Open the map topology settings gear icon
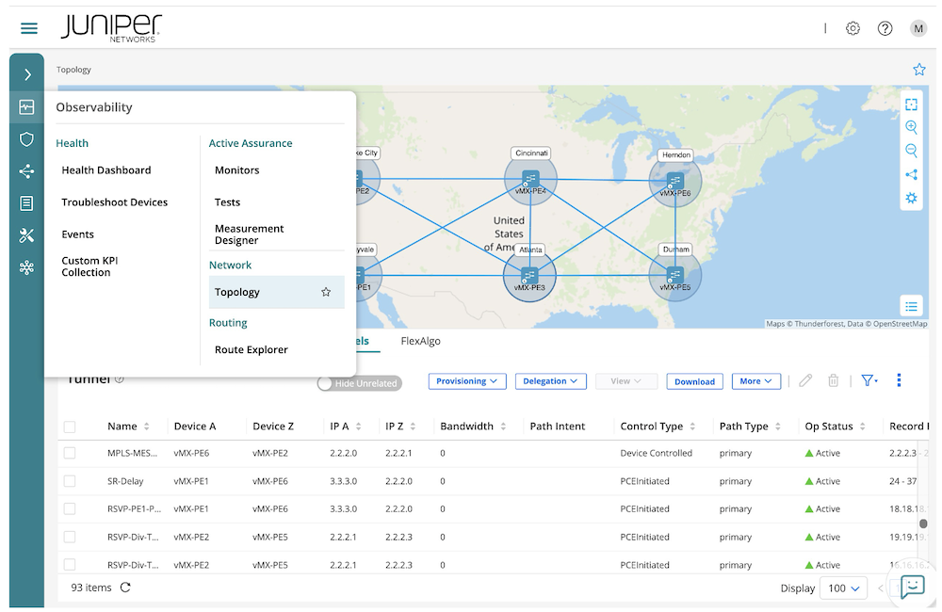This screenshot has width=942, height=612. click(911, 198)
